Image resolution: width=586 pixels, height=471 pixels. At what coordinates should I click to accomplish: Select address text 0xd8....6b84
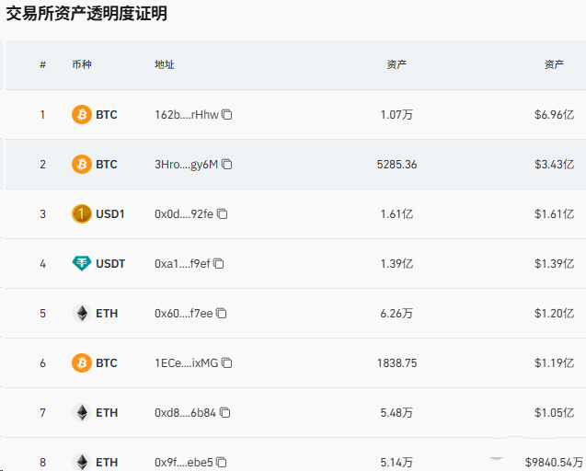pos(186,413)
